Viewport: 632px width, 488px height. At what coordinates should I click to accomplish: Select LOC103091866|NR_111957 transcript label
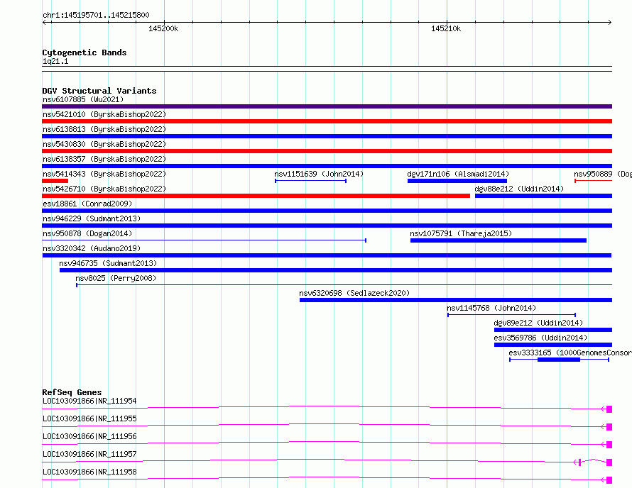89,454
